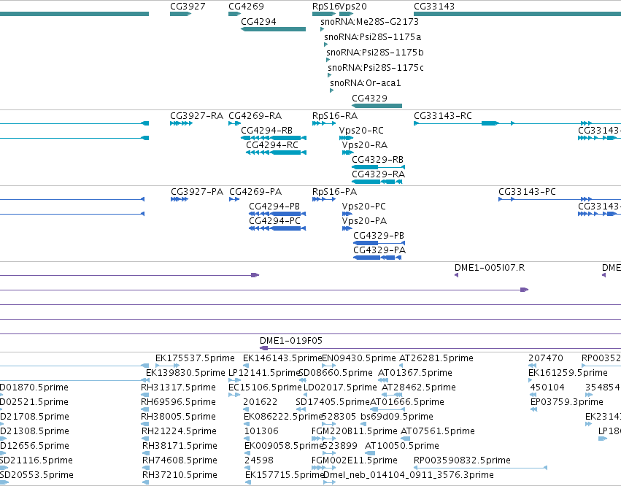Image resolution: width=621 pixels, height=486 pixels.
Task: Click the CG33143 gene label
Action: [x=434, y=7]
